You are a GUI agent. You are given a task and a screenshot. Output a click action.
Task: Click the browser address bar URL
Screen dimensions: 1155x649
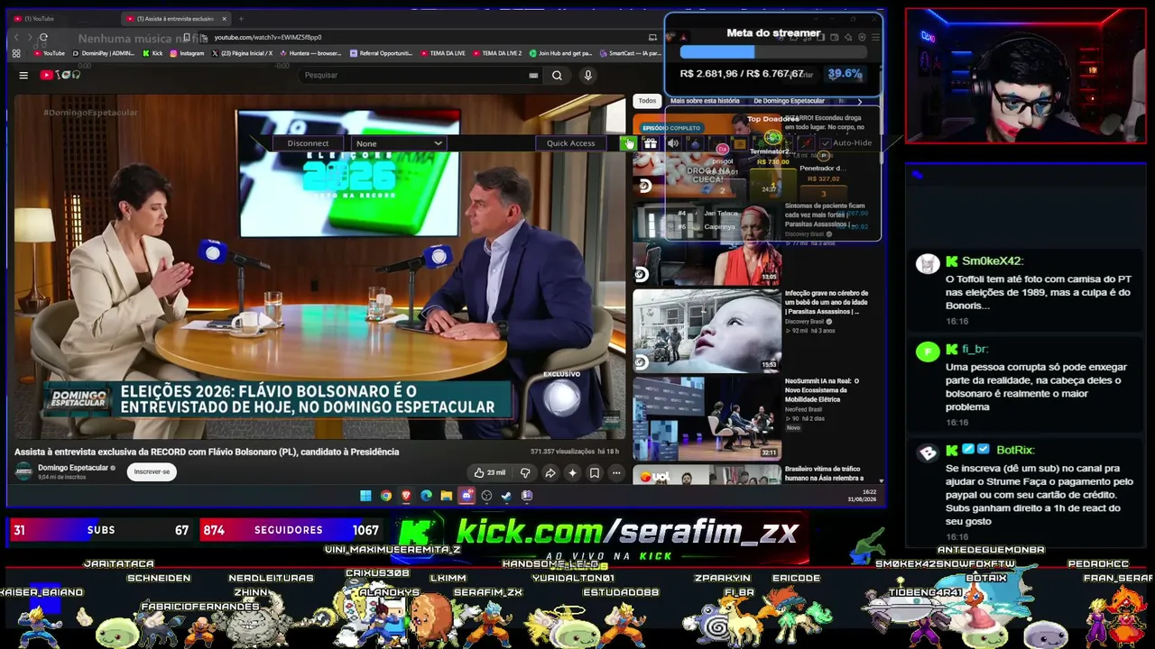[268, 37]
